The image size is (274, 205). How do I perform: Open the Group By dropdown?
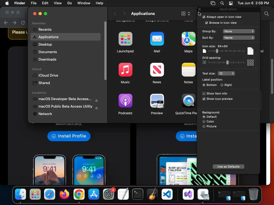pyautogui.click(x=239, y=31)
